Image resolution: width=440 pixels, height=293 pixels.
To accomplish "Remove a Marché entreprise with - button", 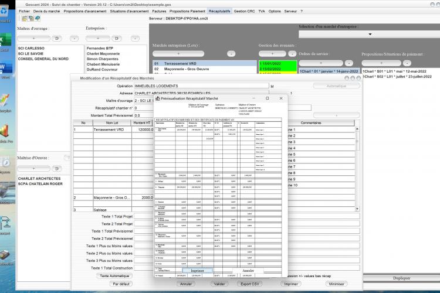I will click(231, 54).
